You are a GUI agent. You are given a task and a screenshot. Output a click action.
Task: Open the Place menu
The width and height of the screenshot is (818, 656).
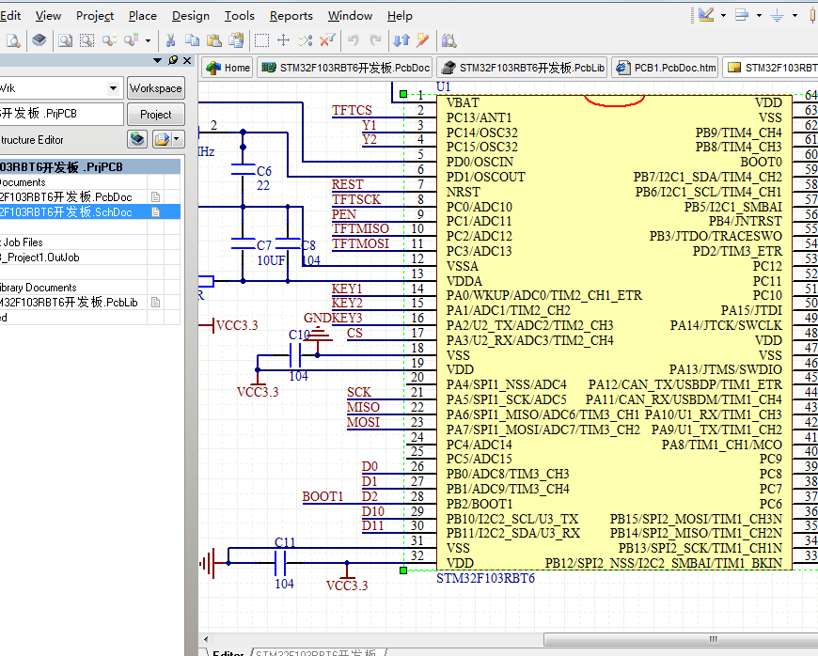142,16
